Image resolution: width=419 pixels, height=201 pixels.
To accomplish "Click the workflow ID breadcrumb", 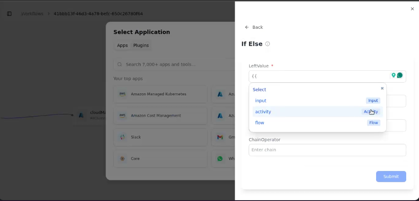I will click(x=98, y=14).
